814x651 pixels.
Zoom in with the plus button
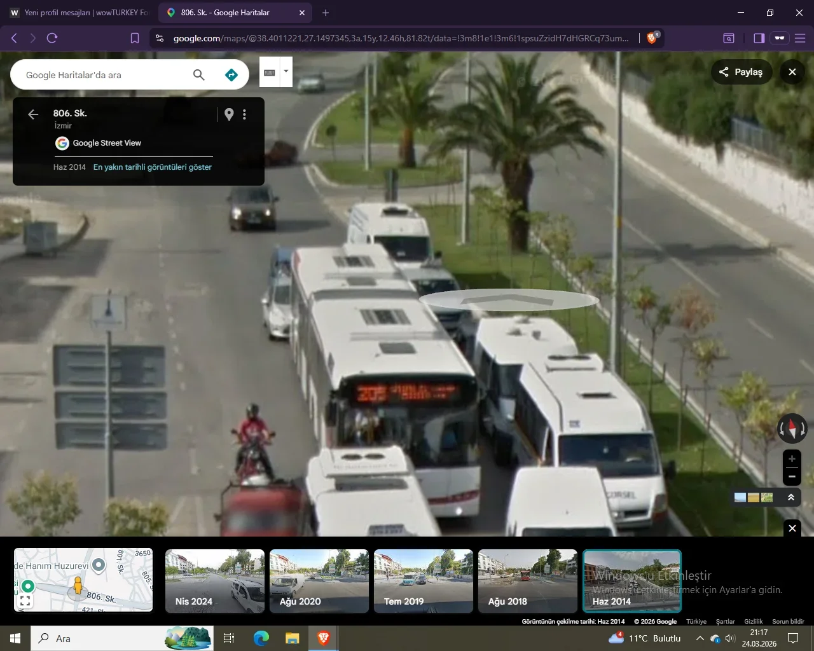click(x=792, y=458)
